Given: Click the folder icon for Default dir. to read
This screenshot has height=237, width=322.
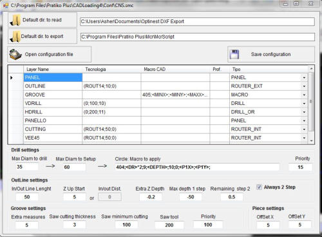Looking at the screenshot, I should (15, 20).
